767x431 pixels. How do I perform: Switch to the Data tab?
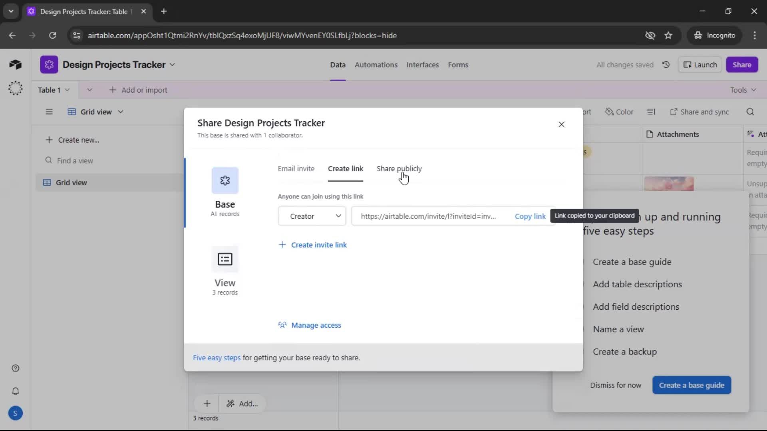pyautogui.click(x=338, y=65)
